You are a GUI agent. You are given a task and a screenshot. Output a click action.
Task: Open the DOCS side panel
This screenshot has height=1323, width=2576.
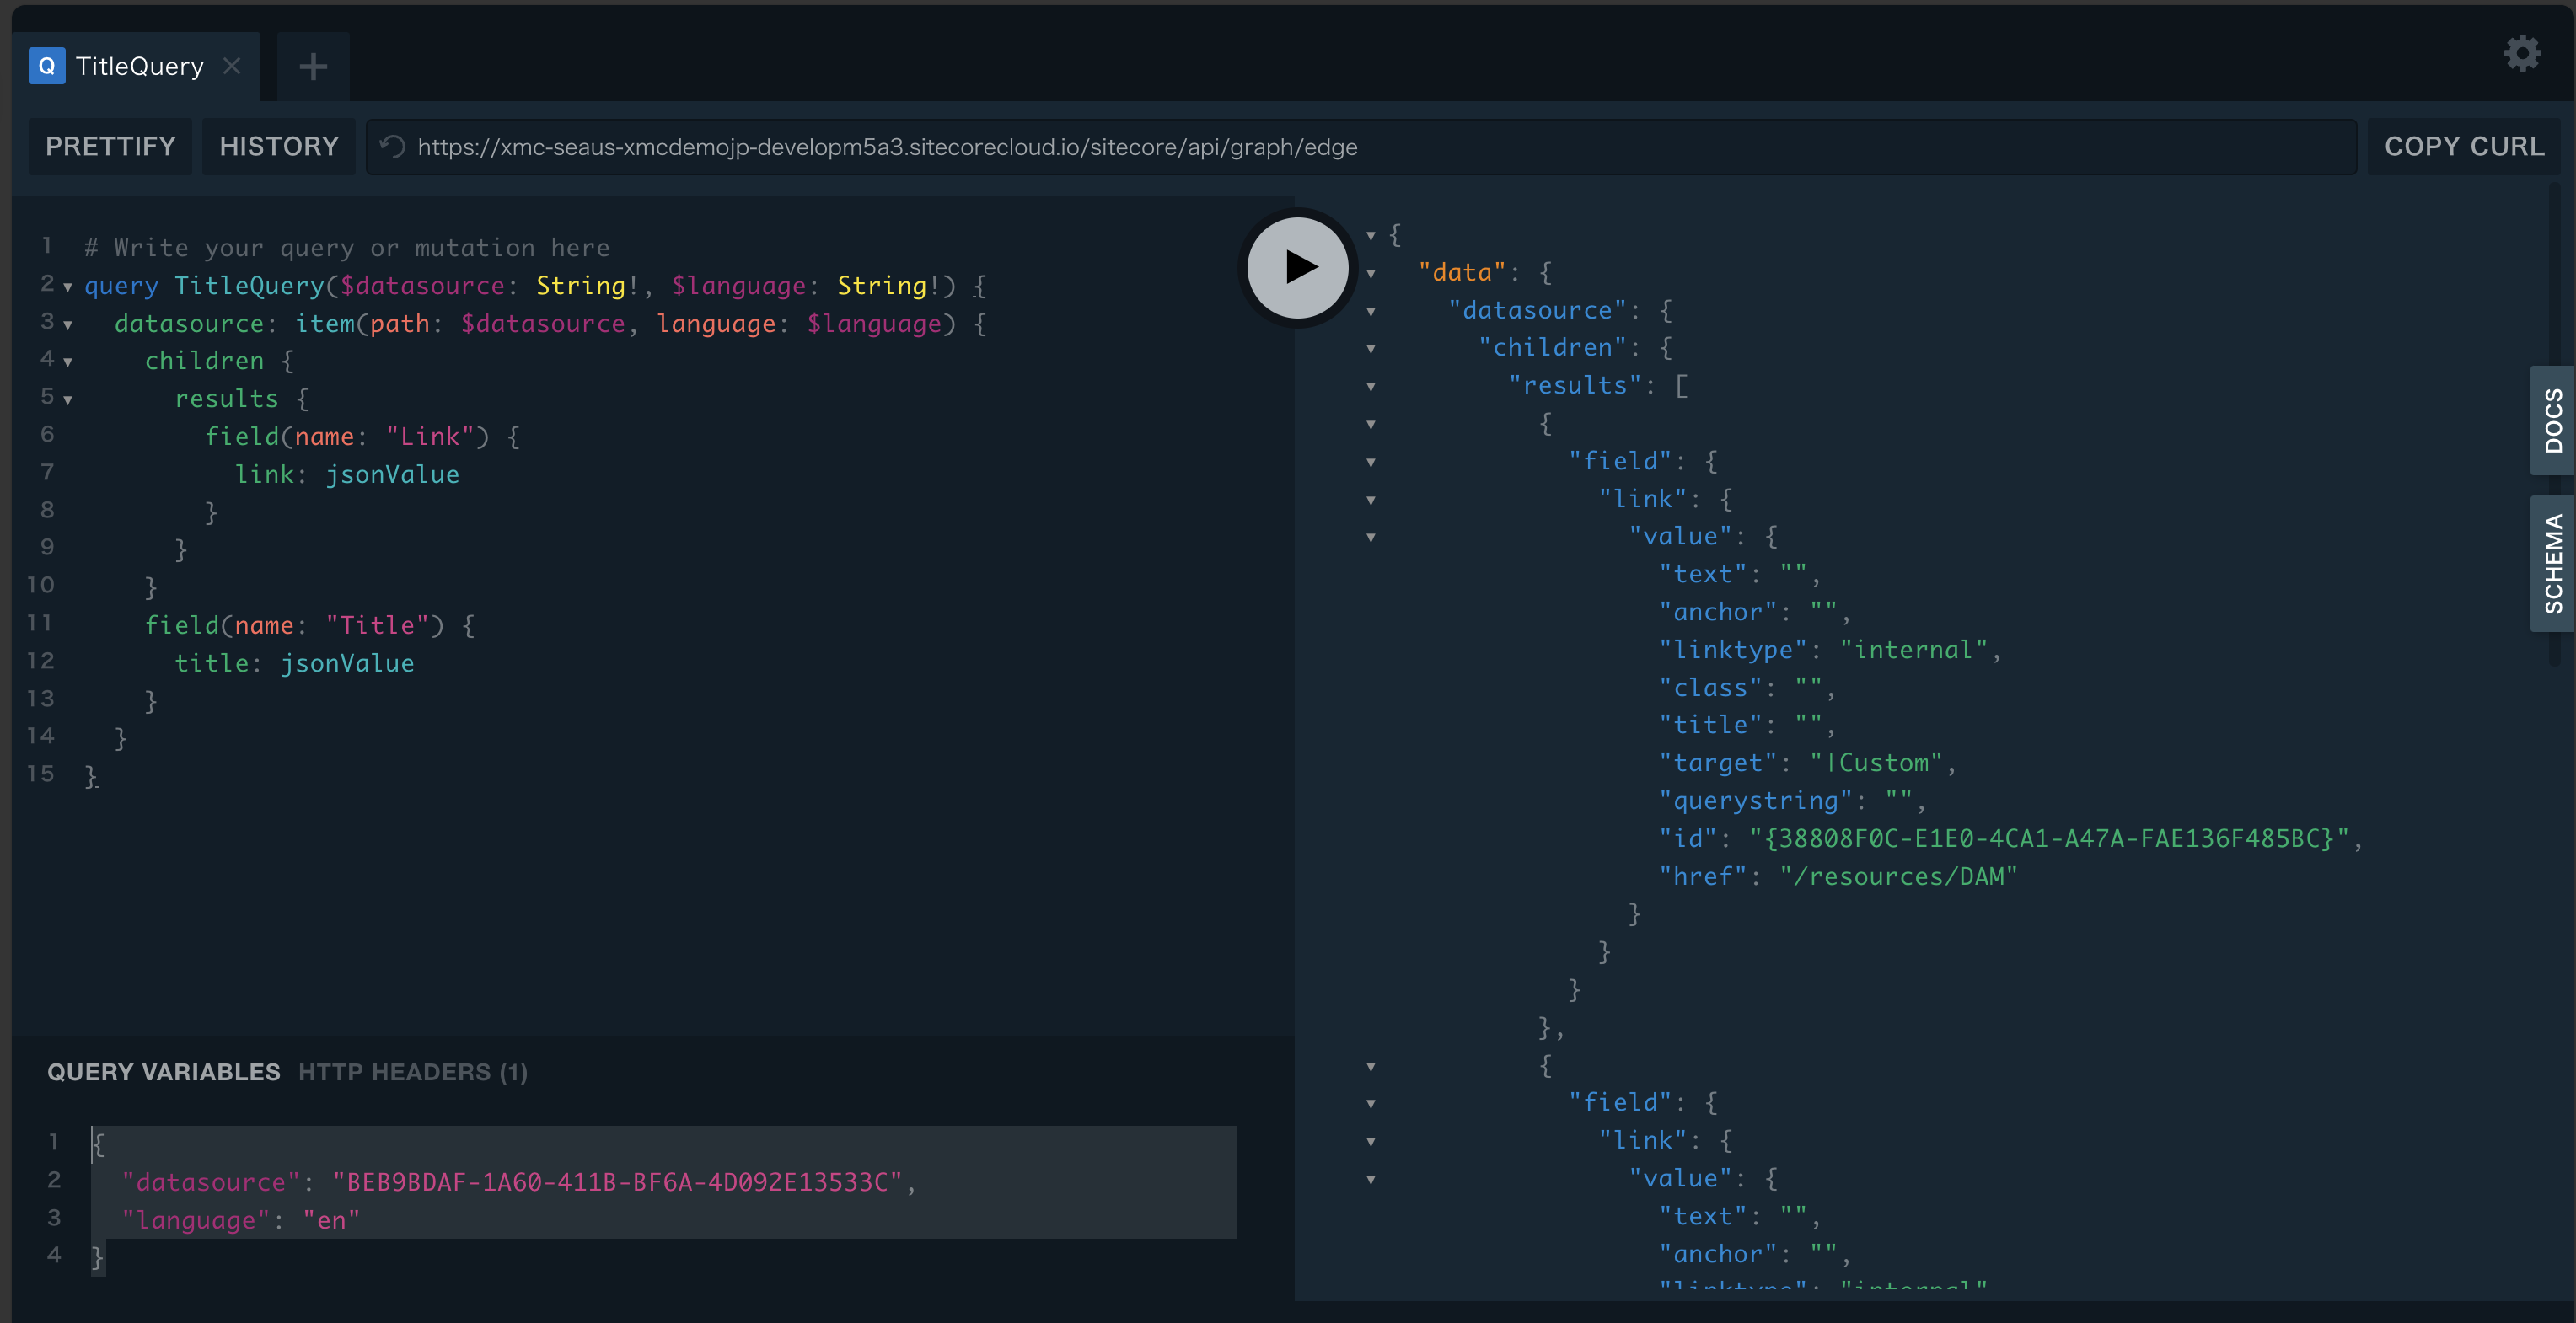pyautogui.click(x=2553, y=421)
